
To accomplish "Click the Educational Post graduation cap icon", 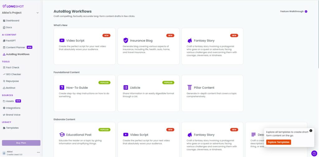I will (62, 135).
